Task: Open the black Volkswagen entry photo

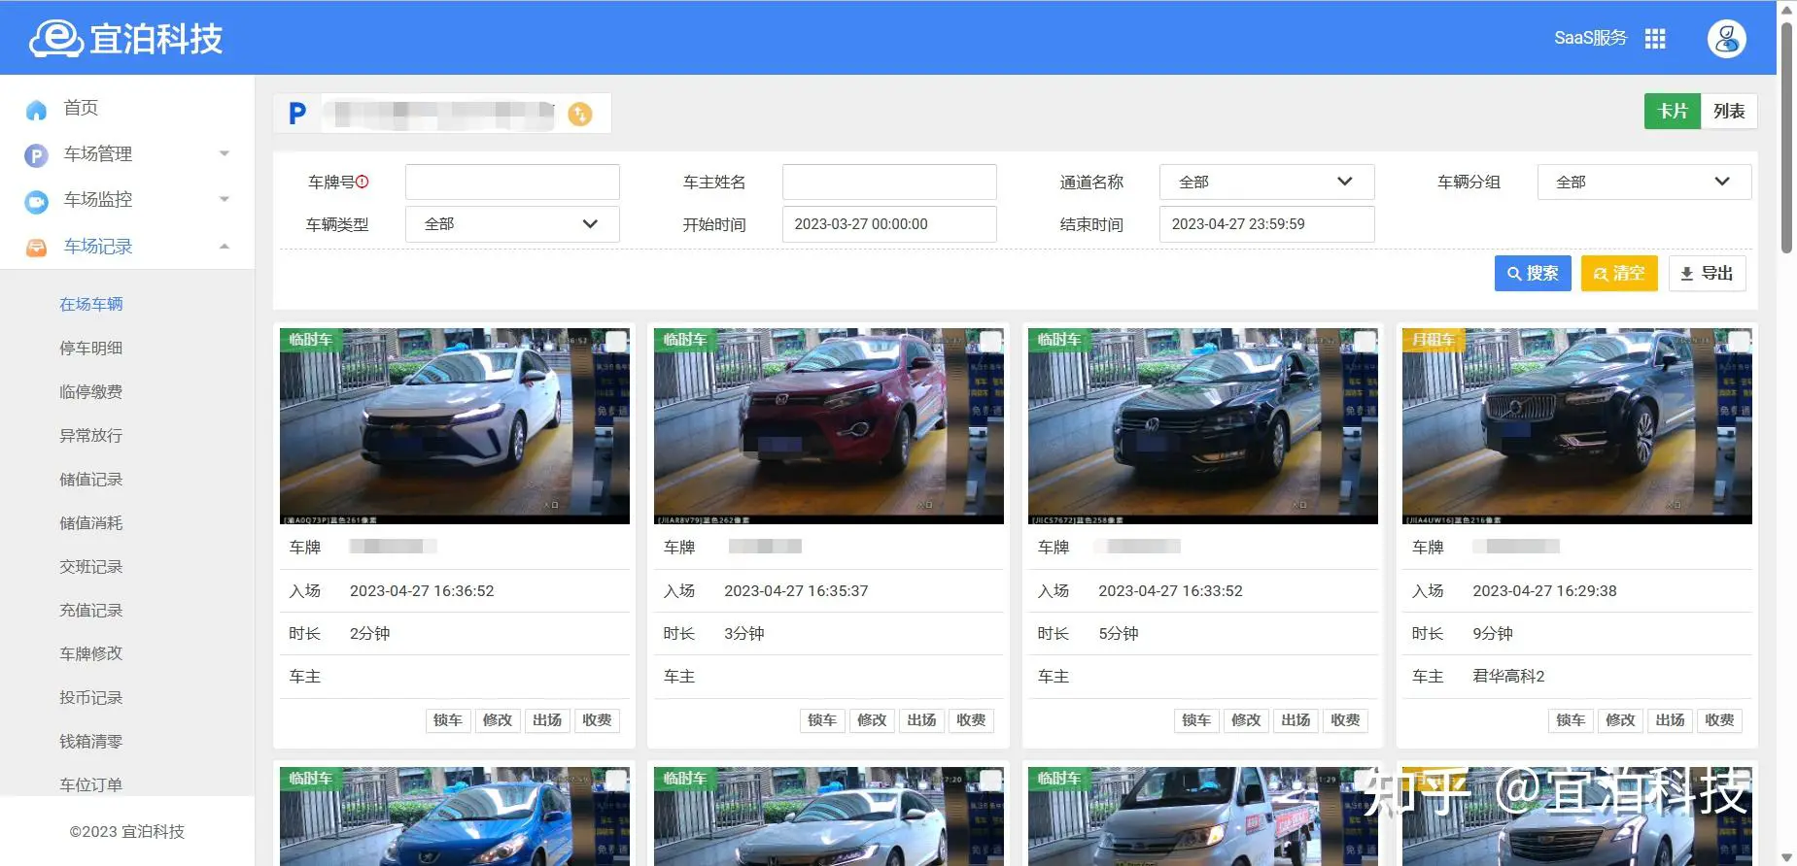Action: (x=1203, y=426)
